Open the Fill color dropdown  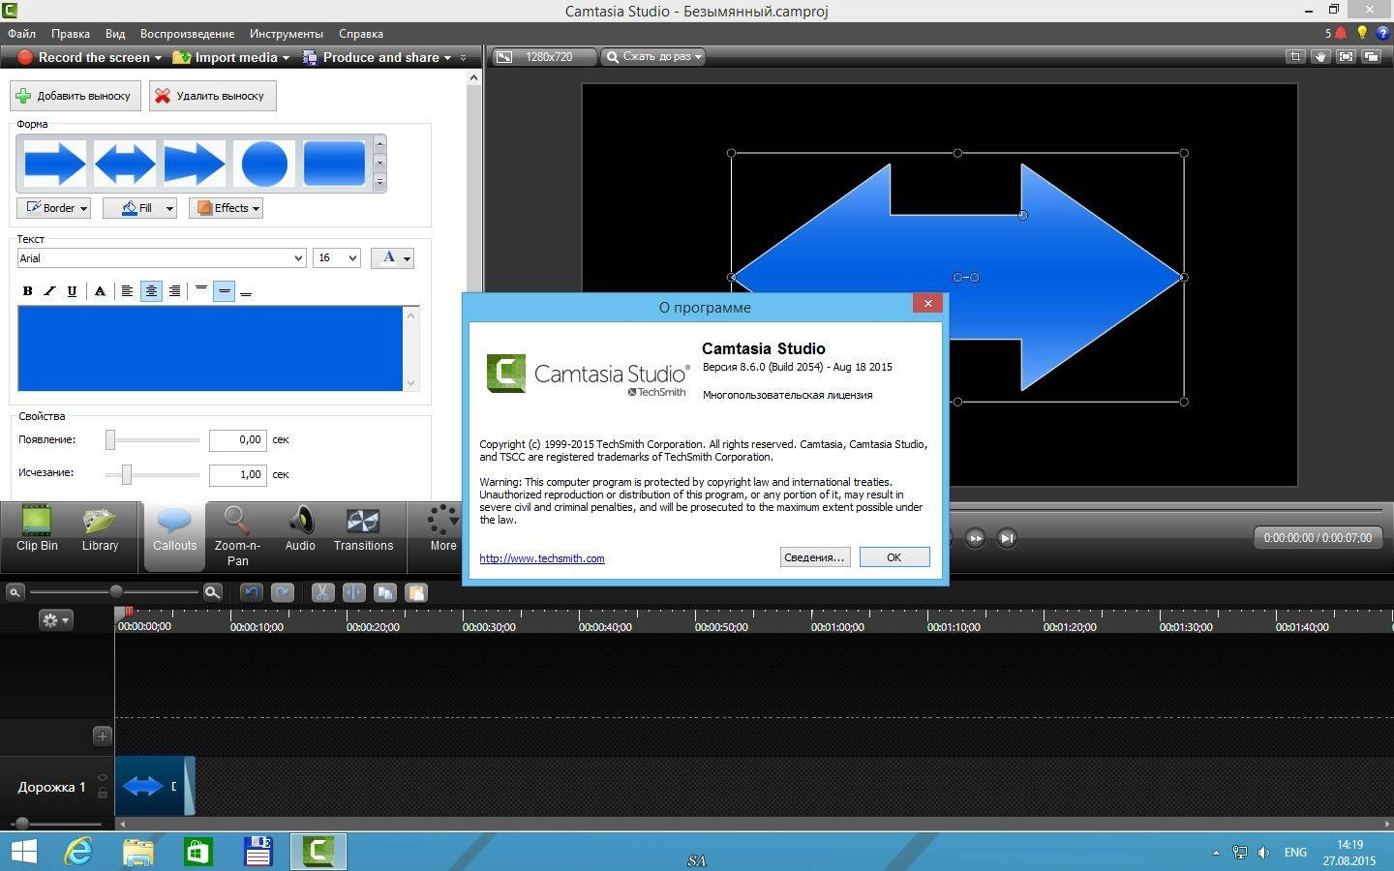[x=139, y=208]
